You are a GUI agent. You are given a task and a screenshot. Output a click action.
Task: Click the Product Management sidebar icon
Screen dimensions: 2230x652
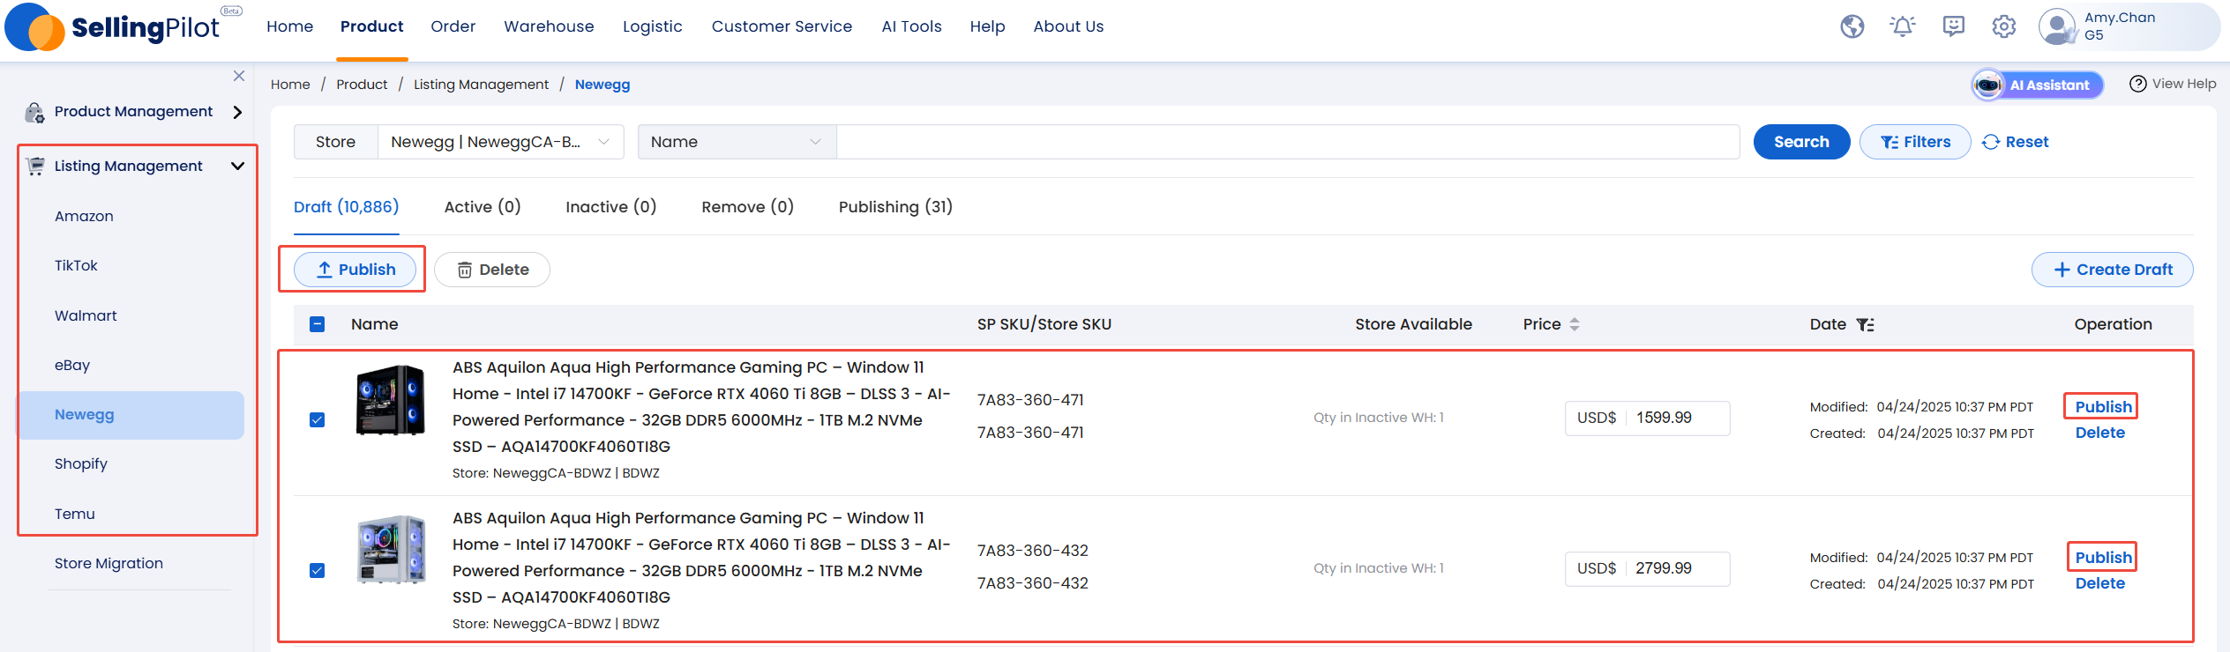coord(34,112)
